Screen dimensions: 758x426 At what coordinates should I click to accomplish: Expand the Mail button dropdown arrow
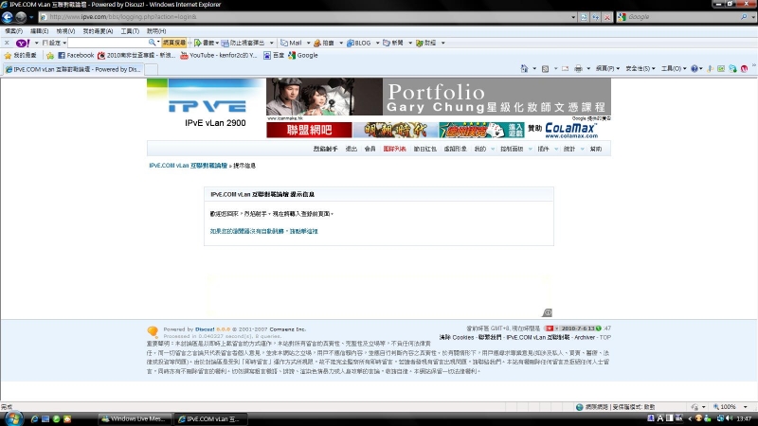pyautogui.click(x=309, y=43)
